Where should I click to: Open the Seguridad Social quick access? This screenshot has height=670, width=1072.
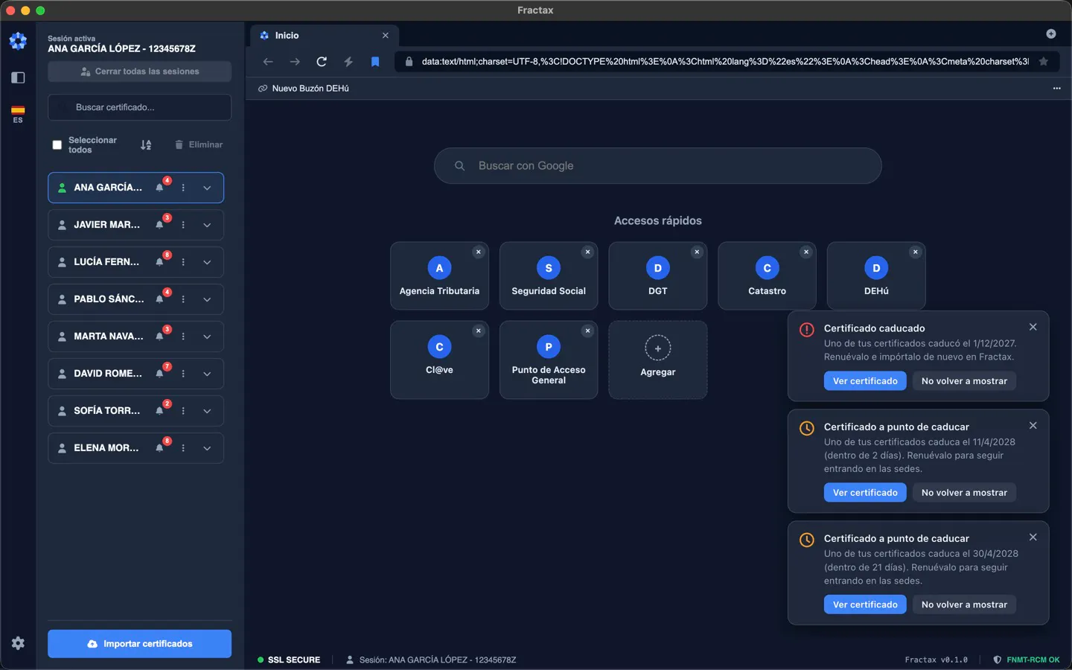pyautogui.click(x=549, y=275)
